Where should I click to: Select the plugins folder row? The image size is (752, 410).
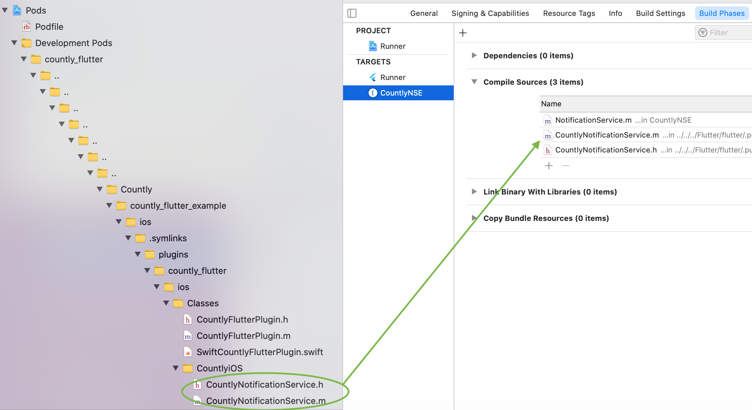coord(173,254)
